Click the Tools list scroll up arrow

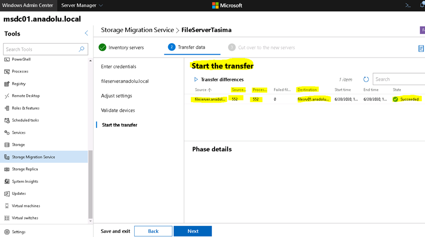pos(90,61)
